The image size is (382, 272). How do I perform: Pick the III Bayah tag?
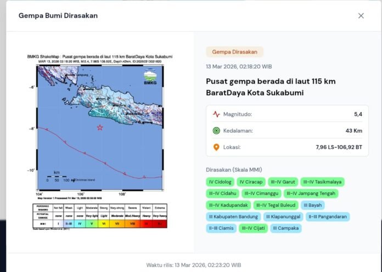point(313,205)
